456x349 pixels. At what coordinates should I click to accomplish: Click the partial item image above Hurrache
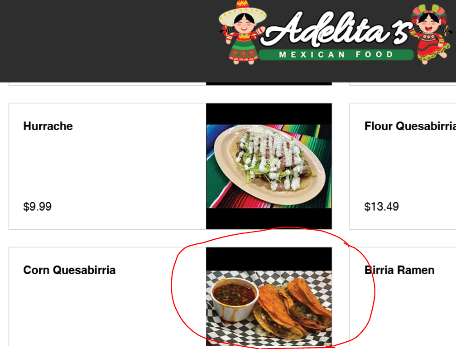tap(269, 84)
